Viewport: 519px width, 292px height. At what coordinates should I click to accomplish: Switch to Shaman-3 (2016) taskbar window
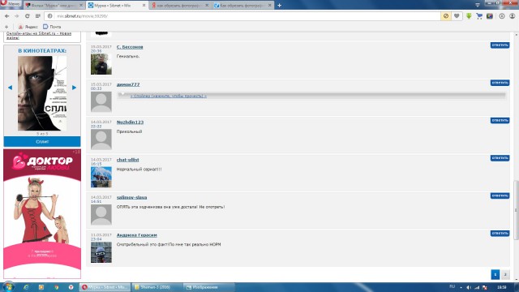[x=157, y=287]
